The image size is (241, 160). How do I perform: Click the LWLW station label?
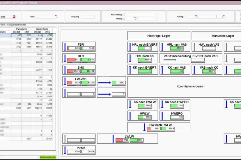129,136
